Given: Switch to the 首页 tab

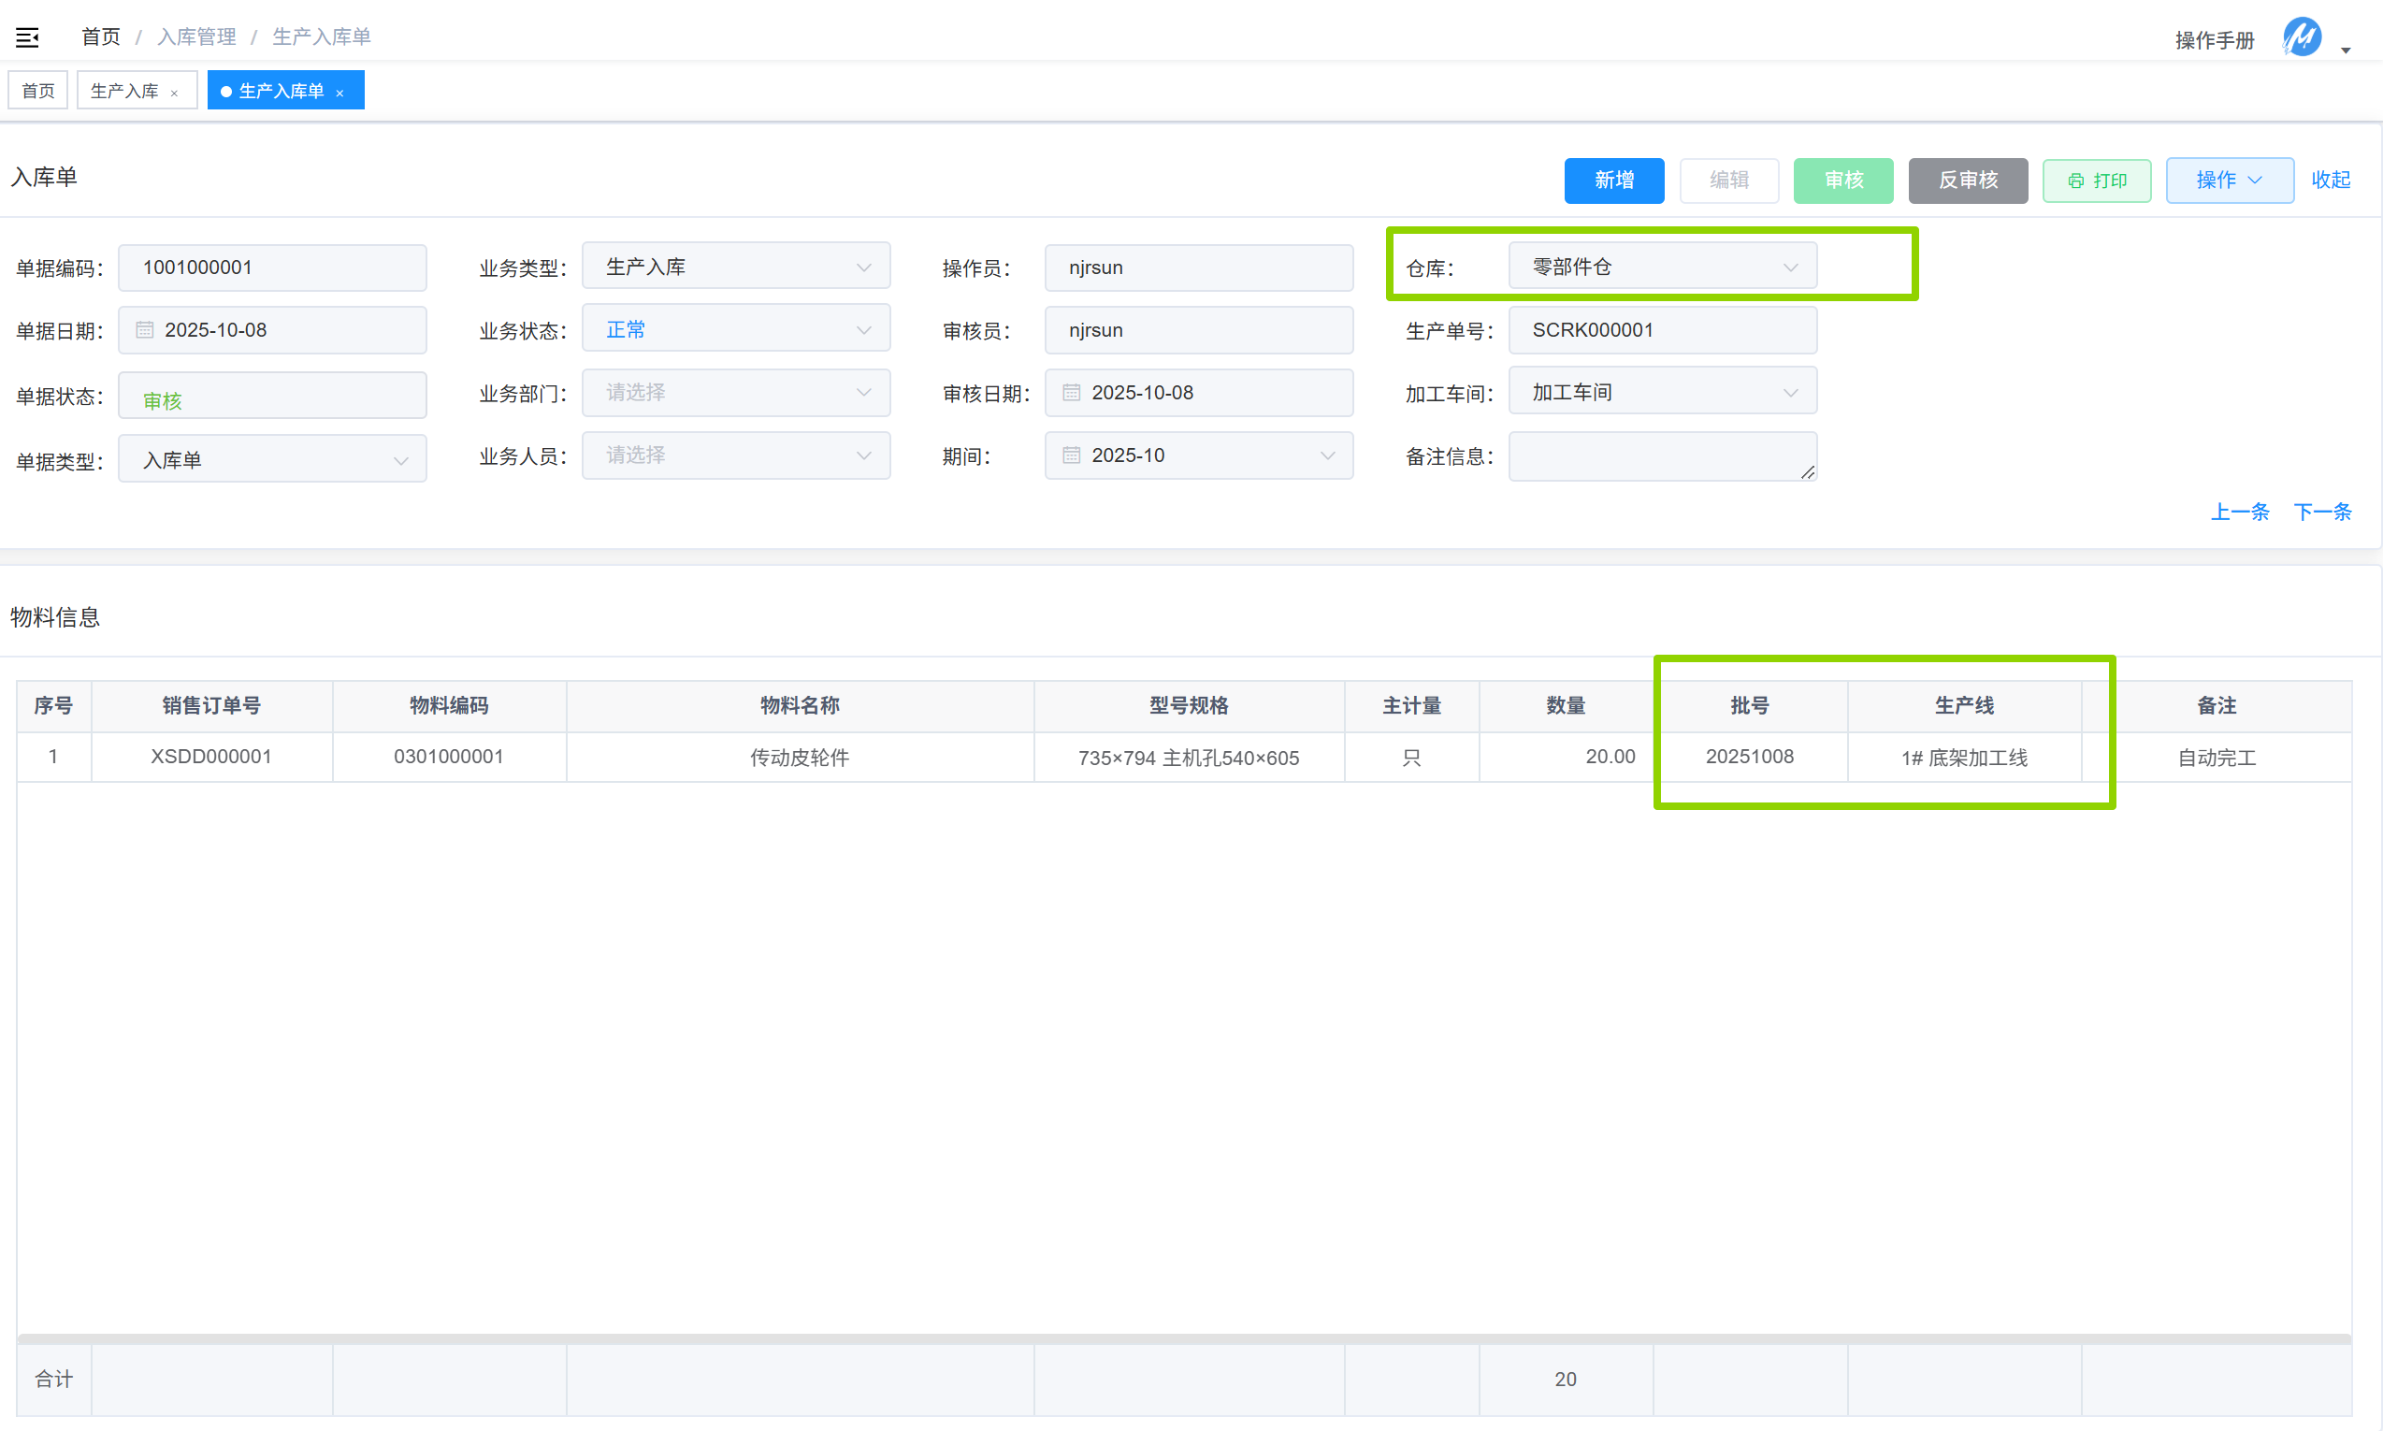Looking at the screenshot, I should click(x=38, y=91).
